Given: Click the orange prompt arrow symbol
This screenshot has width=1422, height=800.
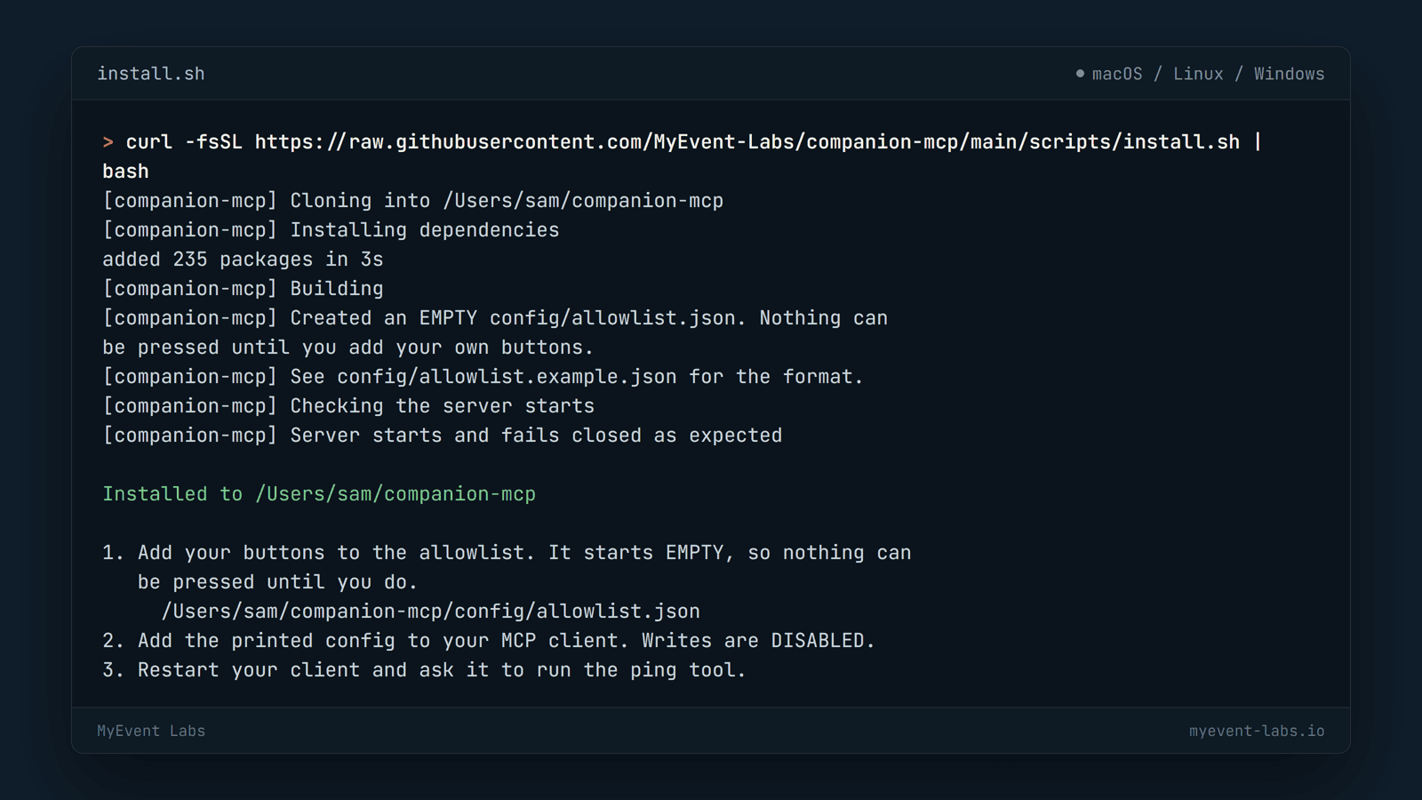Looking at the screenshot, I should [x=108, y=142].
